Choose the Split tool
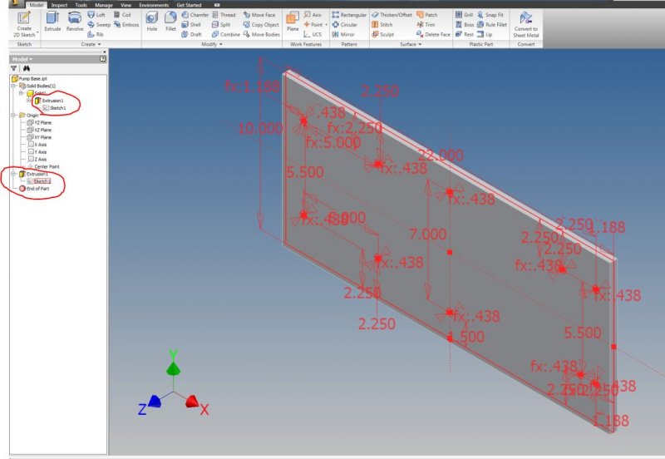This screenshot has height=459, width=665. pyautogui.click(x=221, y=25)
